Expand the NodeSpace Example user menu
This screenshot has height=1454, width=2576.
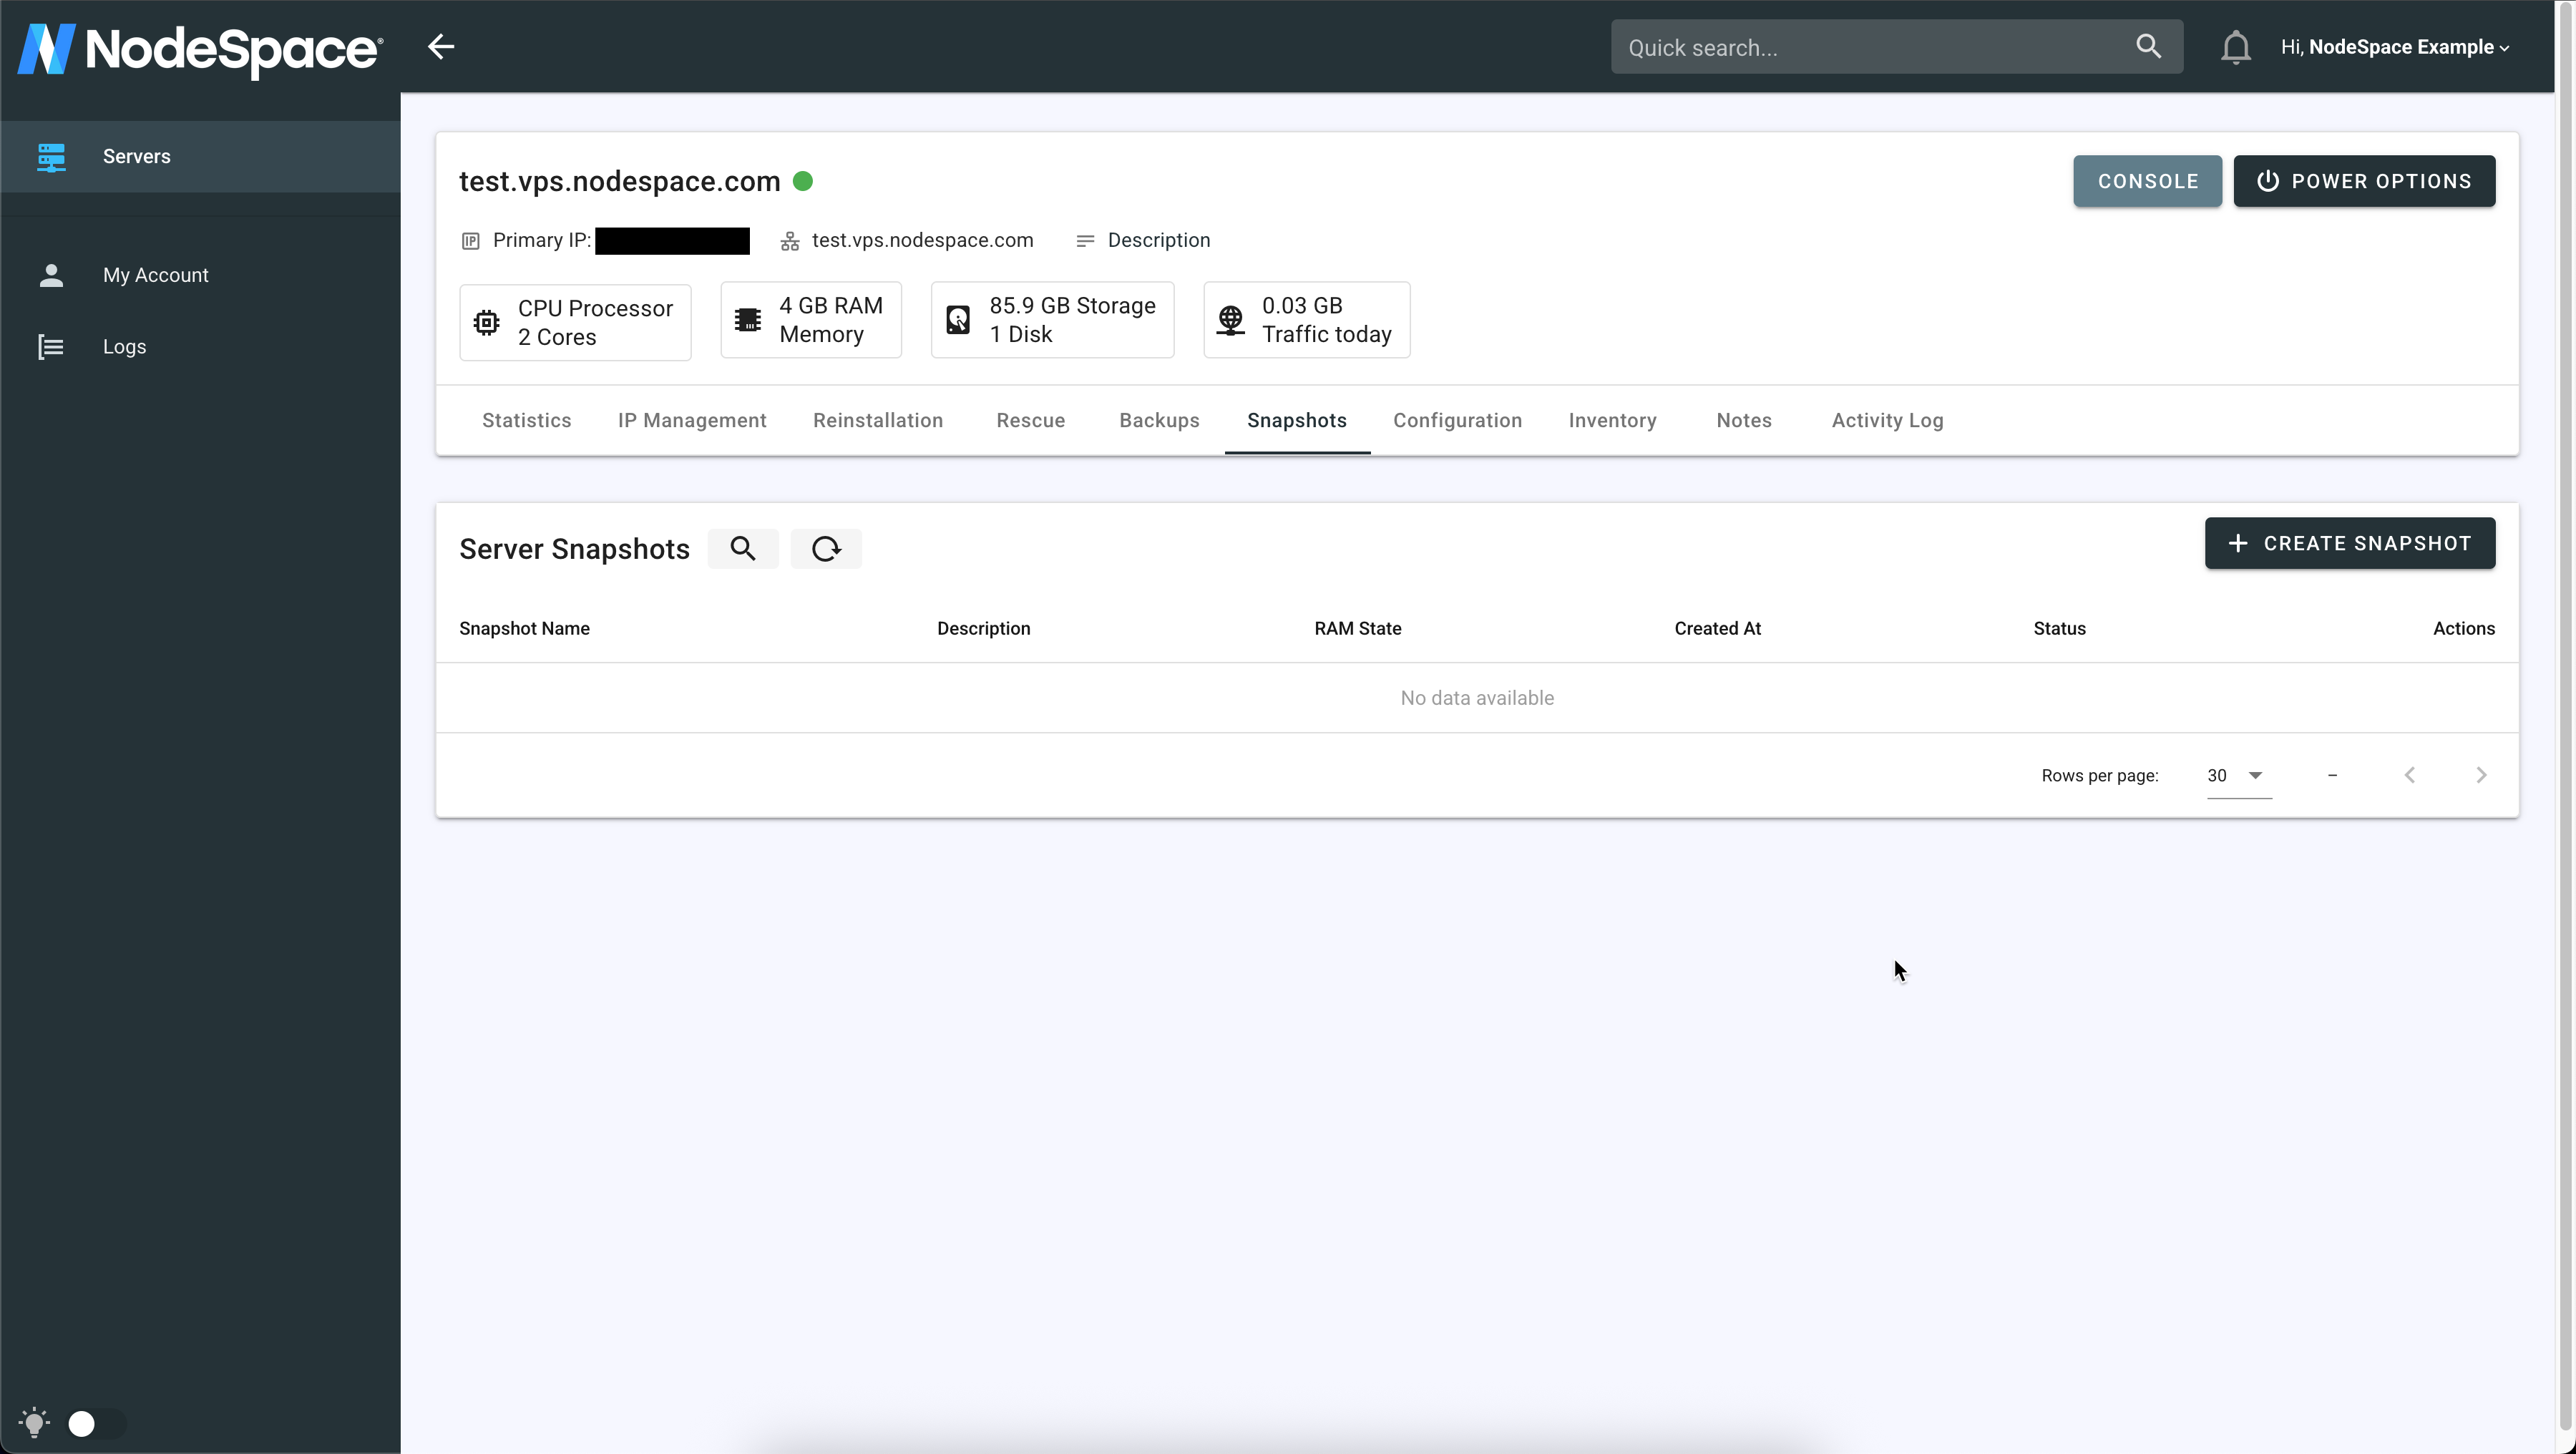2395,47
